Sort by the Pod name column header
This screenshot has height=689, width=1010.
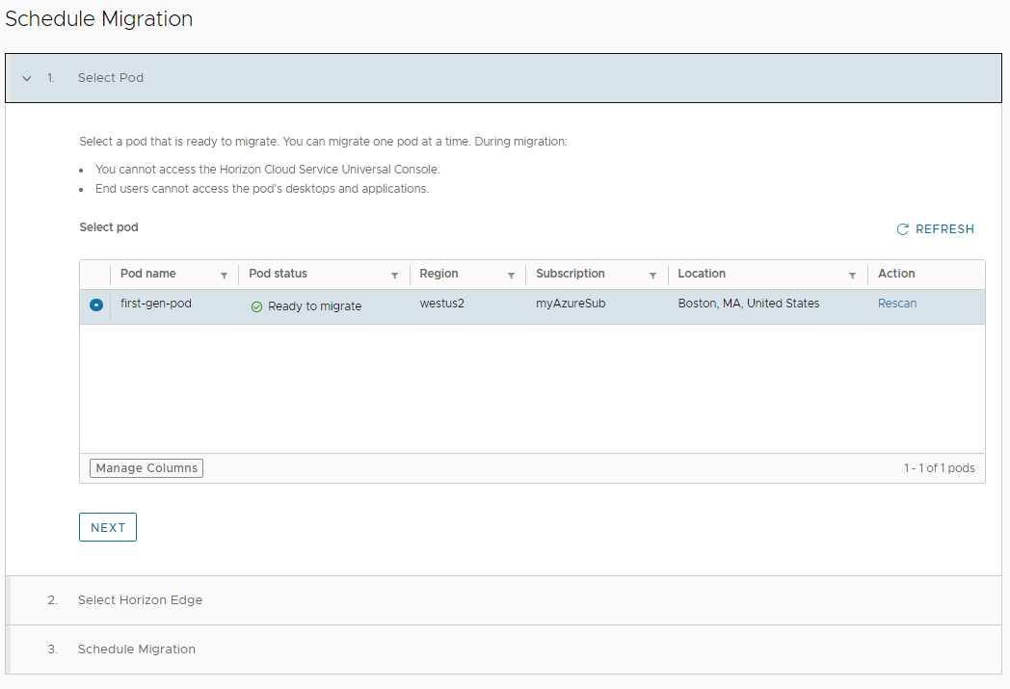click(x=148, y=274)
